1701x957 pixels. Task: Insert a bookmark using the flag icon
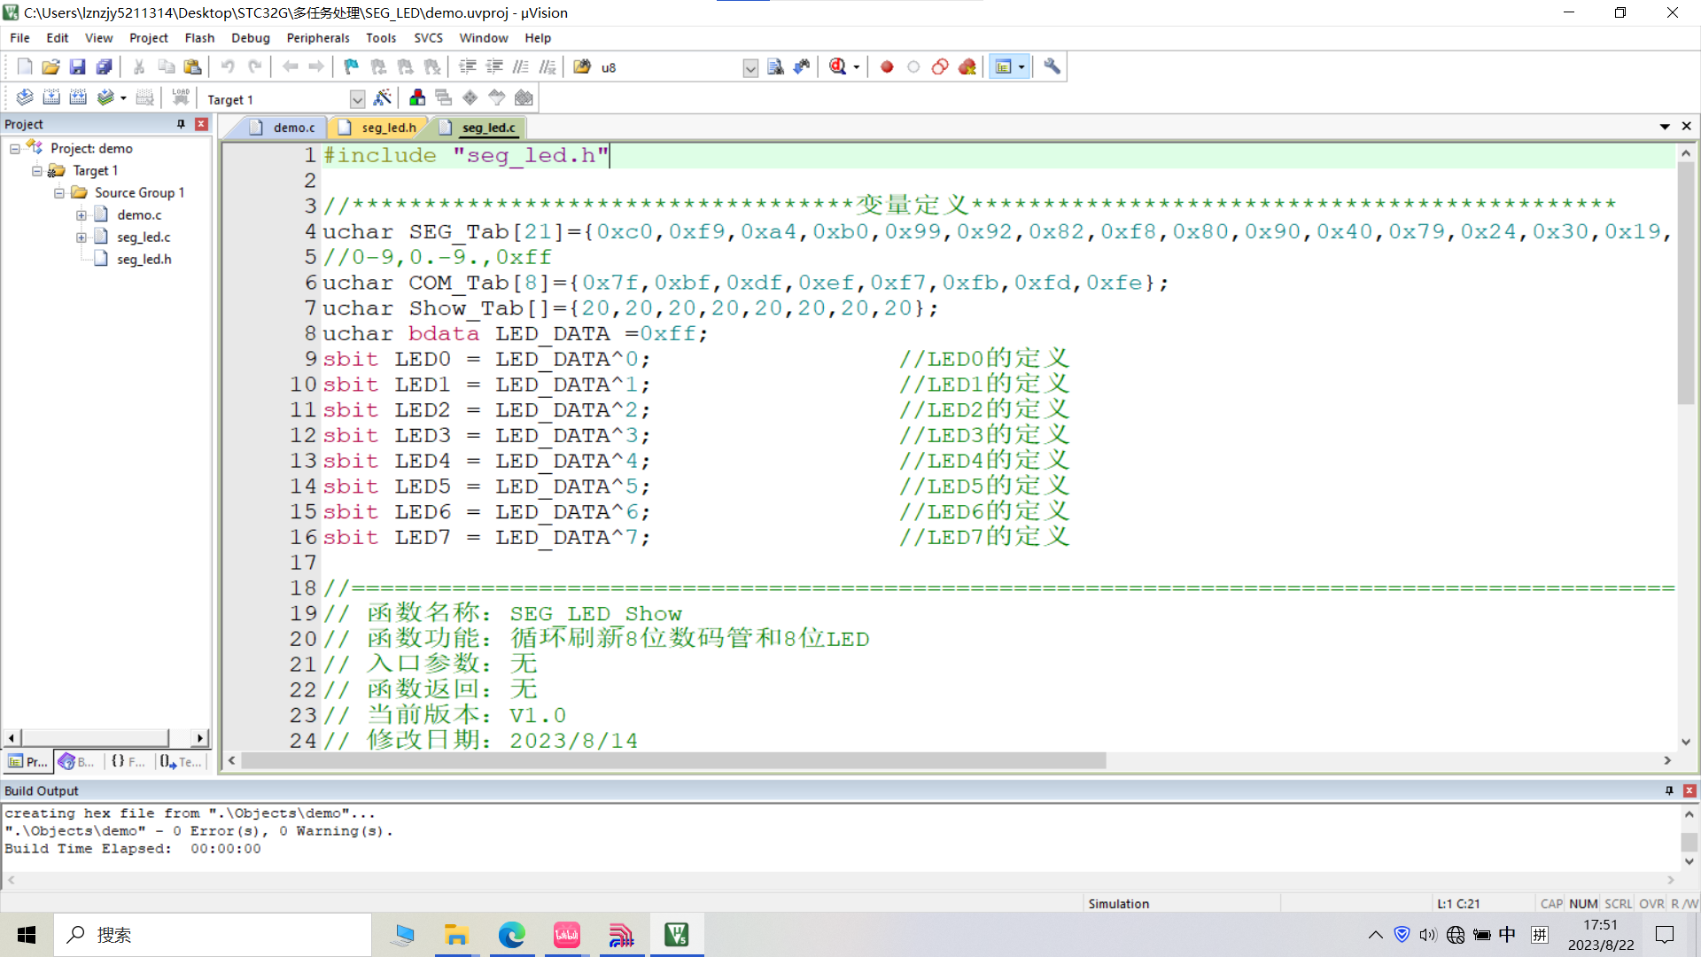(x=352, y=66)
